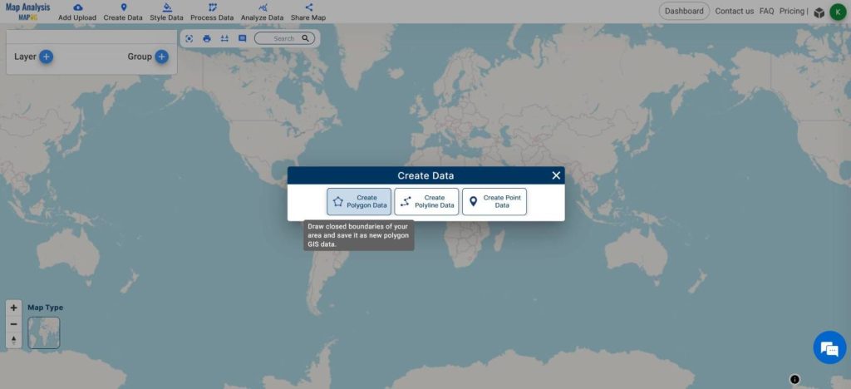Choose Create Polygon Data
851x389 pixels.
[359, 202]
